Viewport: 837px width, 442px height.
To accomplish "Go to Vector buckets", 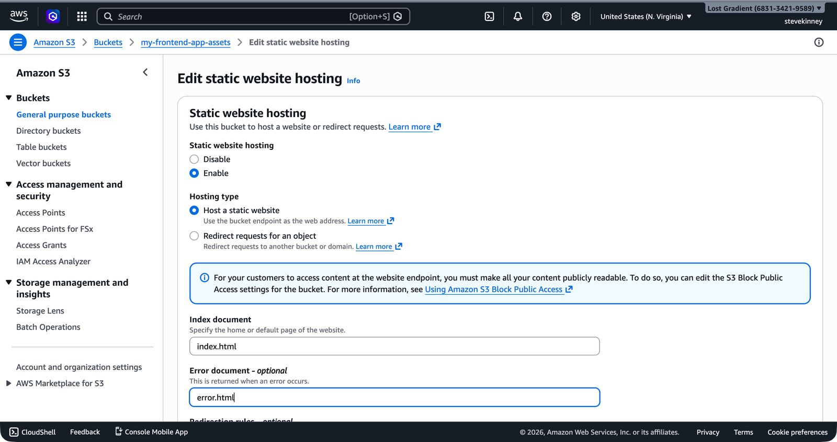I will 43,163.
